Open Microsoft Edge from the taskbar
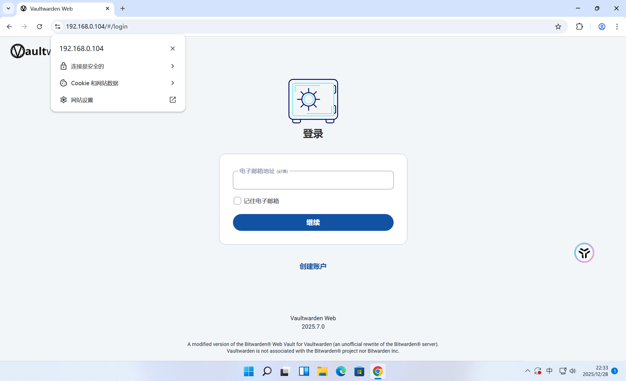Image resolution: width=626 pixels, height=381 pixels. click(341, 371)
